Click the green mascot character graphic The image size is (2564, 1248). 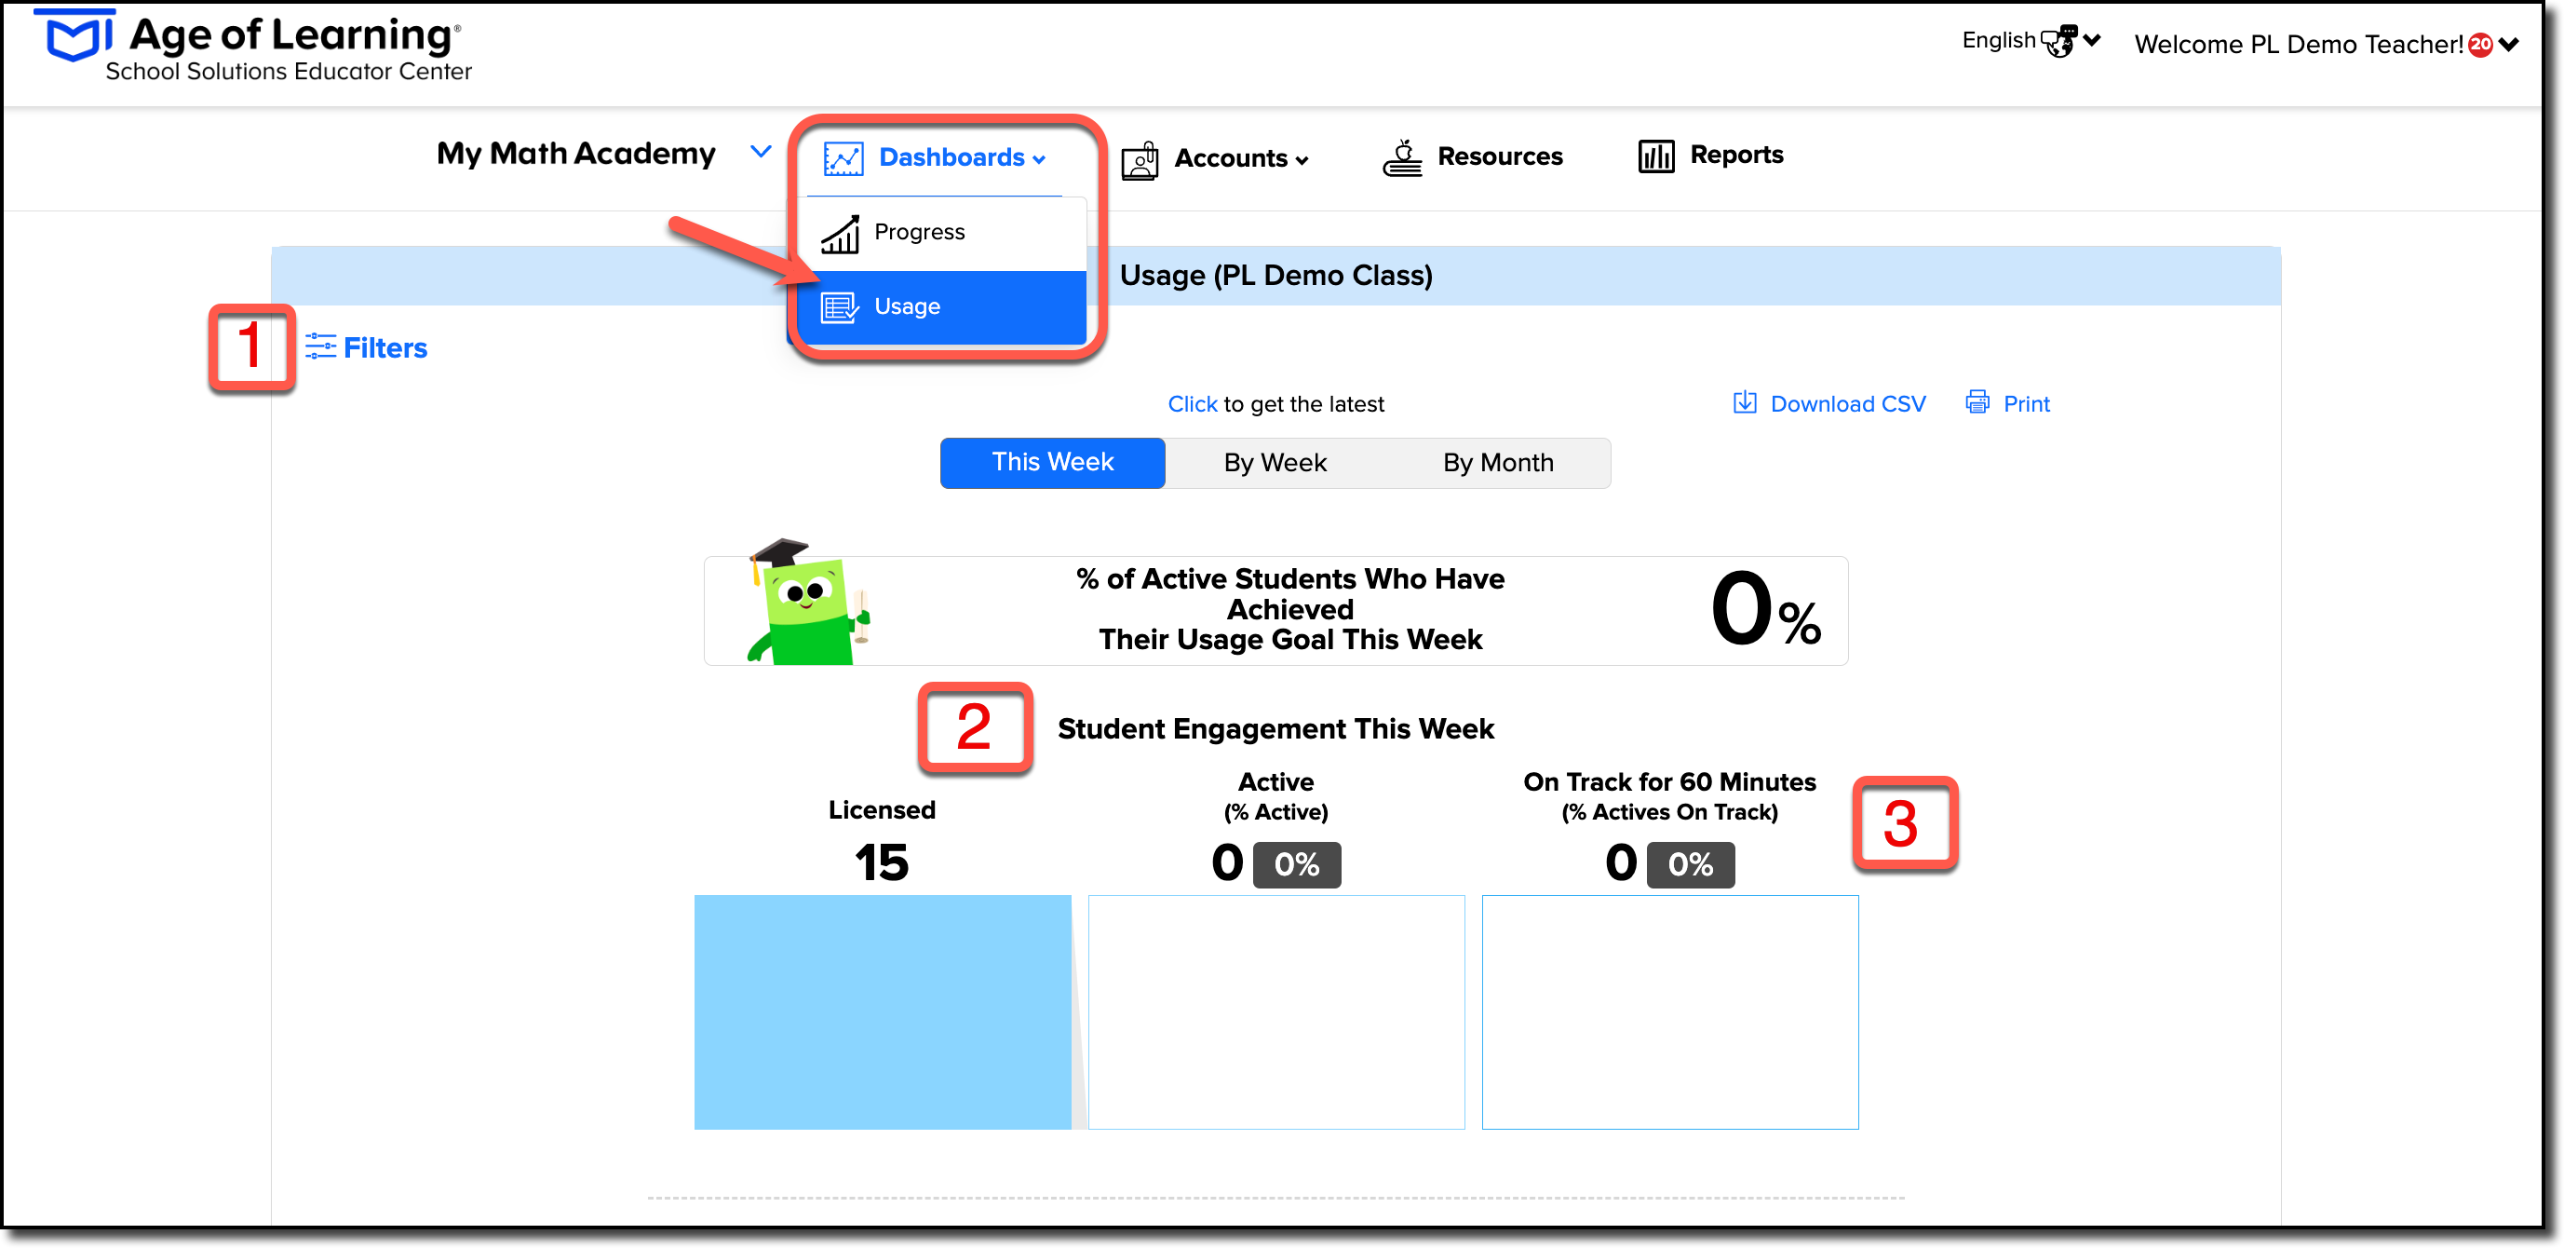tap(808, 602)
